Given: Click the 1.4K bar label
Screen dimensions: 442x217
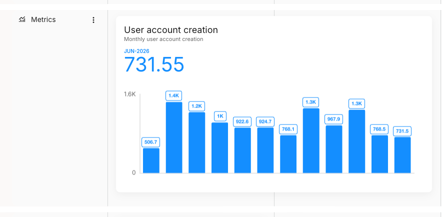Looking at the screenshot, I should point(173,96).
